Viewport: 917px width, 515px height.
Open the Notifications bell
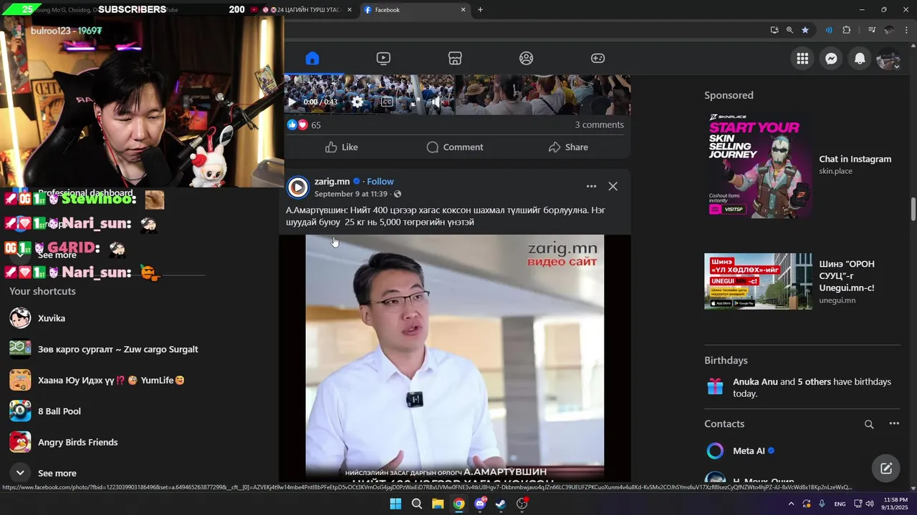[860, 59]
